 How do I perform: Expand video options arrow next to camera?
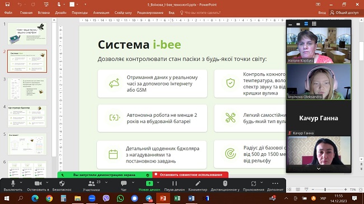coord(47,182)
